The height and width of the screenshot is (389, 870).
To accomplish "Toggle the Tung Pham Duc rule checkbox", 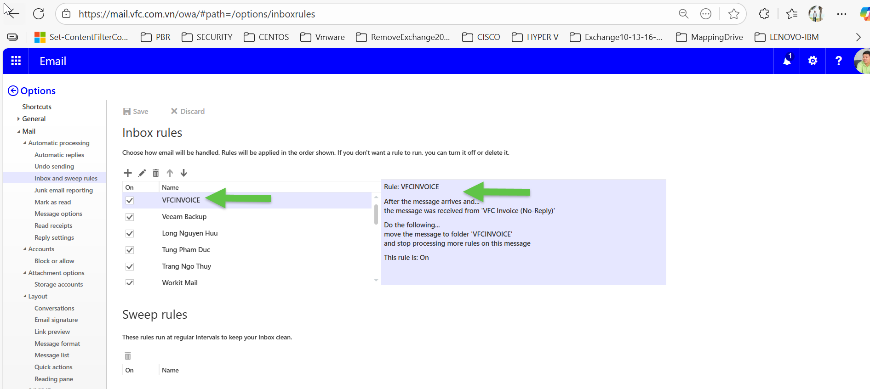I will tap(130, 250).
